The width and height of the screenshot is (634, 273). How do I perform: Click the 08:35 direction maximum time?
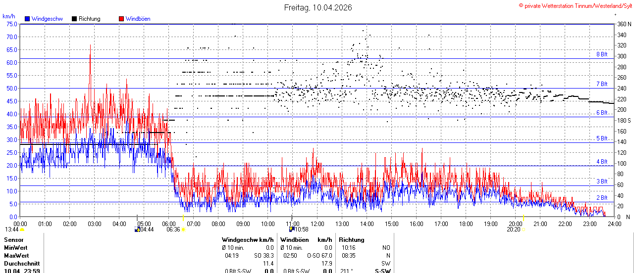tap(349, 256)
